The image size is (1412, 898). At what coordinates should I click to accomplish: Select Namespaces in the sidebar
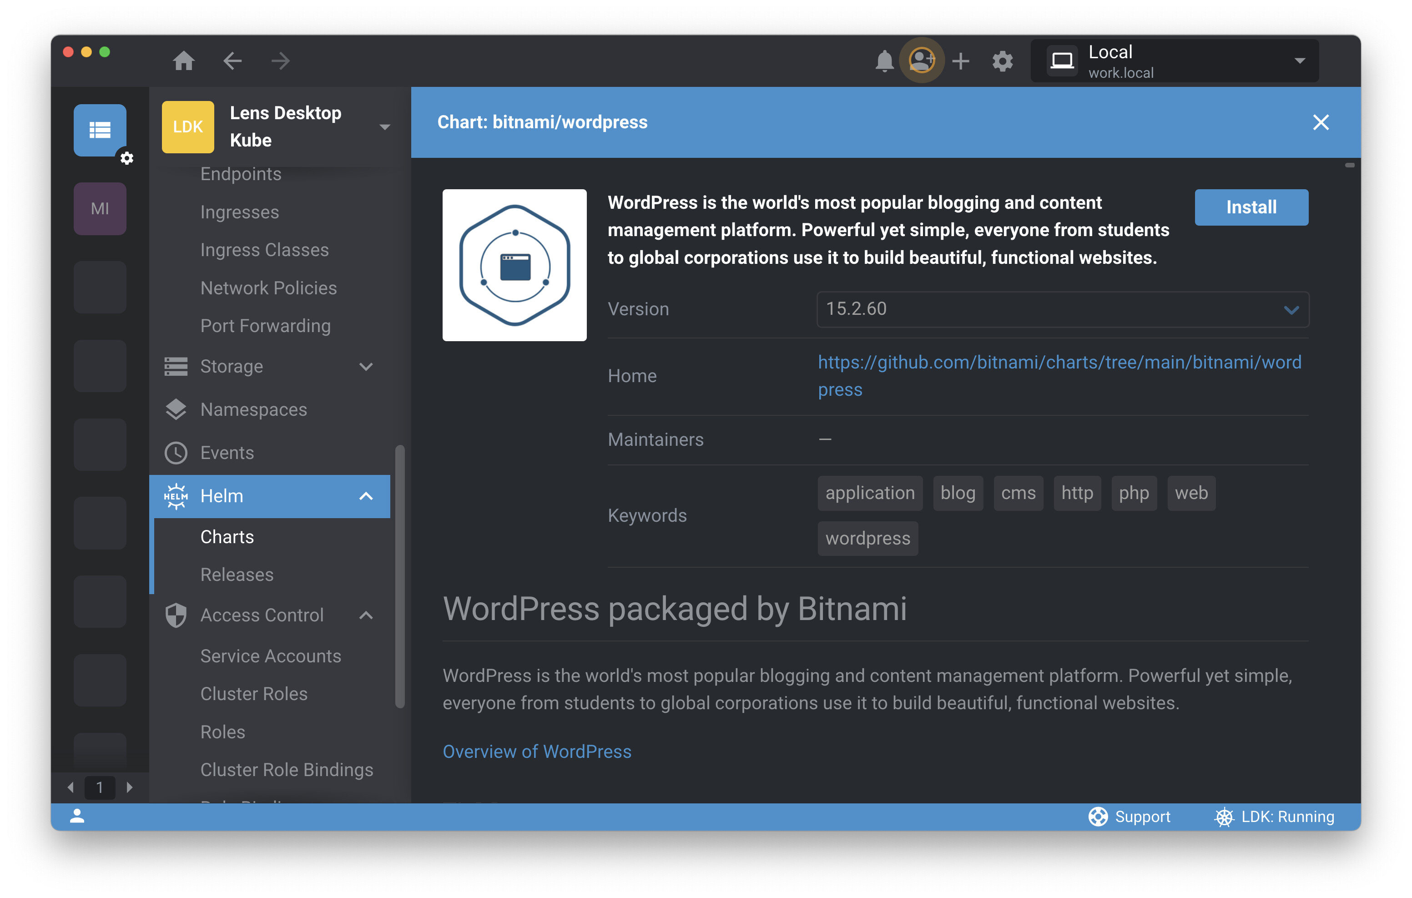pos(253,409)
